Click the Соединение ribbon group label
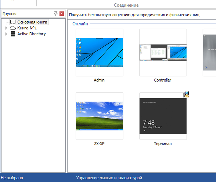This screenshot has height=182, width=216. point(126,5)
